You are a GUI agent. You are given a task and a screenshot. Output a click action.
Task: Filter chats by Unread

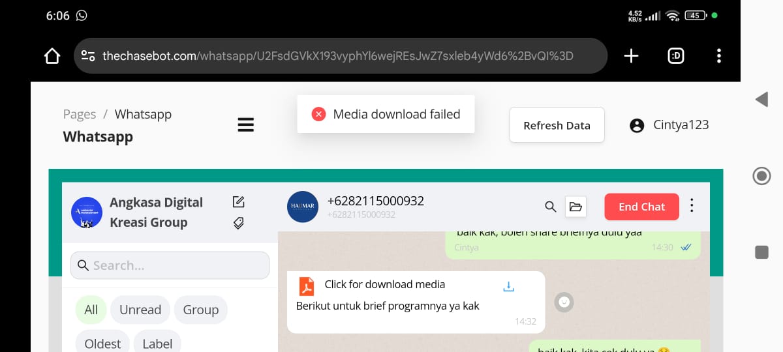pos(140,310)
